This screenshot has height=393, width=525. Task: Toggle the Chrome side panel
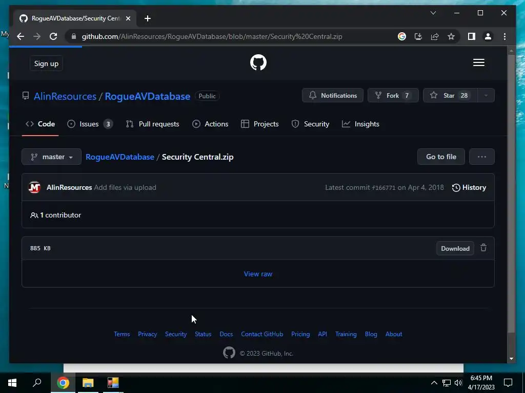(x=472, y=36)
